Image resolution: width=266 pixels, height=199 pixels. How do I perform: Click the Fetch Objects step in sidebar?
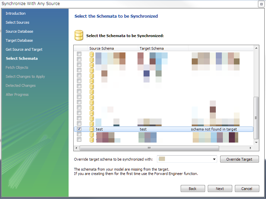pos(17,67)
